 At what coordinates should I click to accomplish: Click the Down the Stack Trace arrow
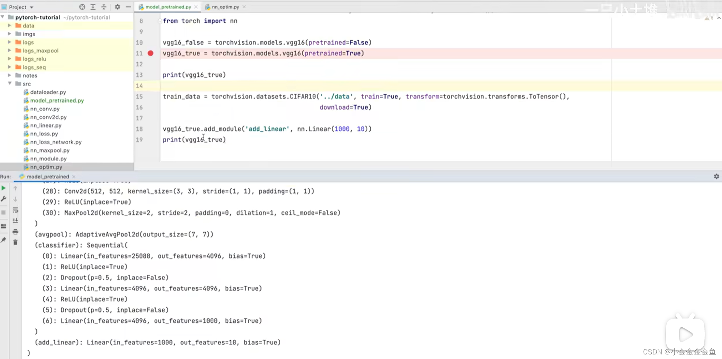tap(15, 199)
